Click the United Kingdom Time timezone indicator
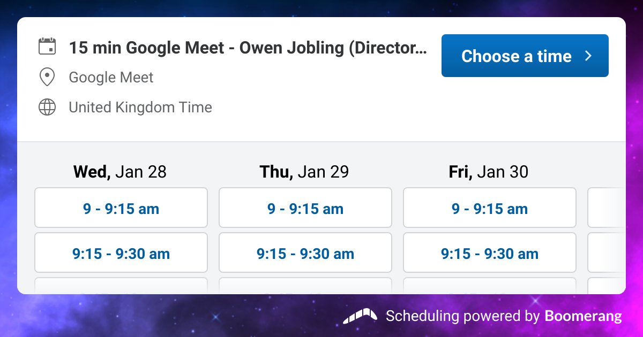 [140, 108]
